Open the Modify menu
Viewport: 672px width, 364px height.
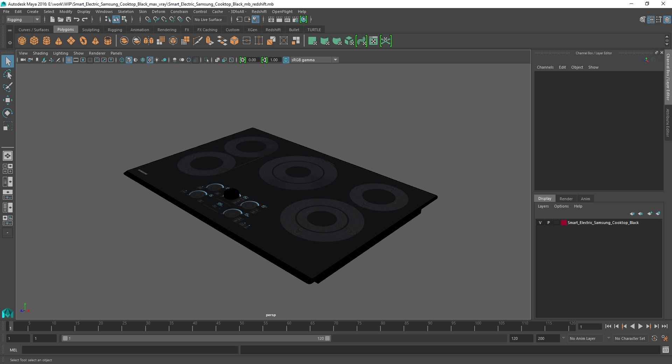tap(66, 12)
